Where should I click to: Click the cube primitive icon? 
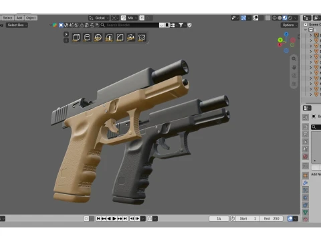tap(76, 37)
